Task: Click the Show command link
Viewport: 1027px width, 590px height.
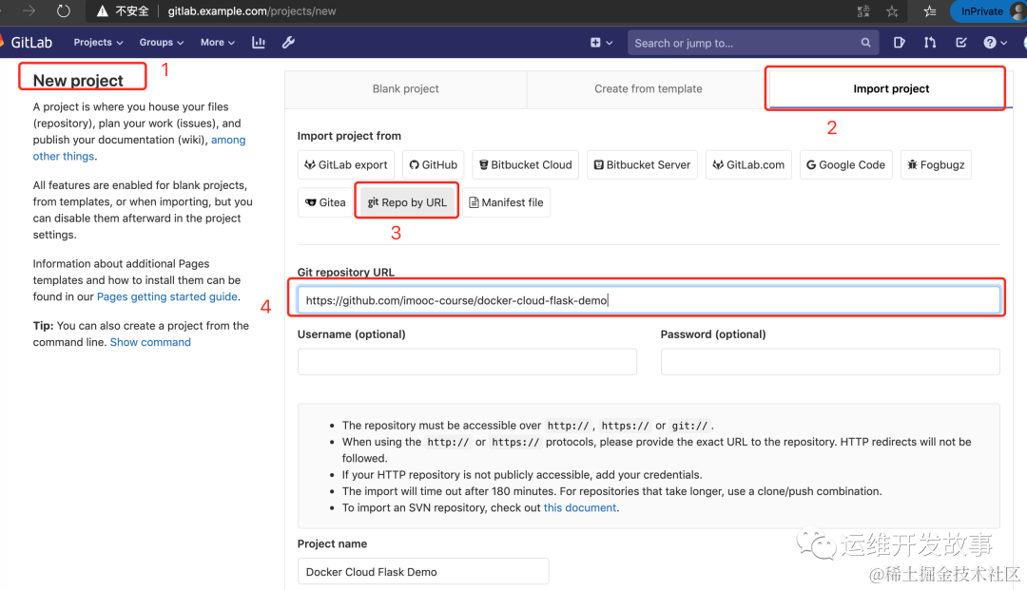Action: point(150,342)
